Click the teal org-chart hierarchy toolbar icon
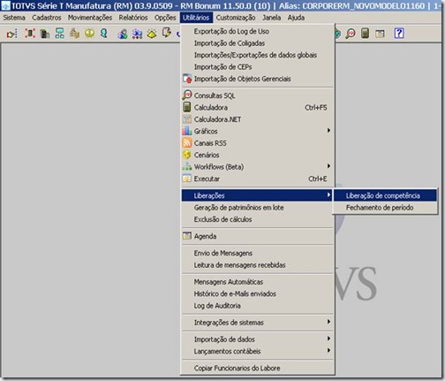 coord(60,34)
